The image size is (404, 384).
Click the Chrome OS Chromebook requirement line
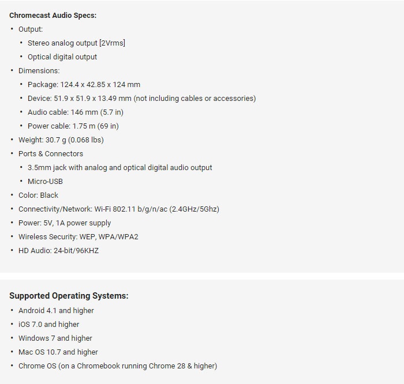118,366
